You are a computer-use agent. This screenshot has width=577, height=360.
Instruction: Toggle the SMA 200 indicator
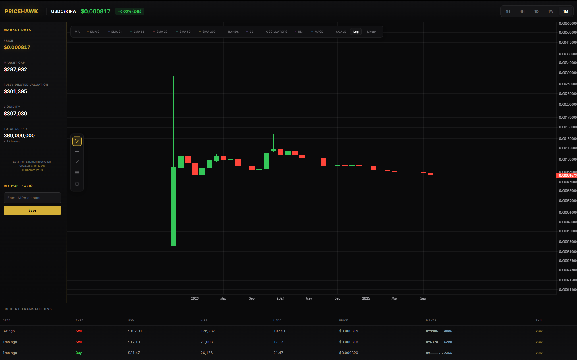pos(207,32)
